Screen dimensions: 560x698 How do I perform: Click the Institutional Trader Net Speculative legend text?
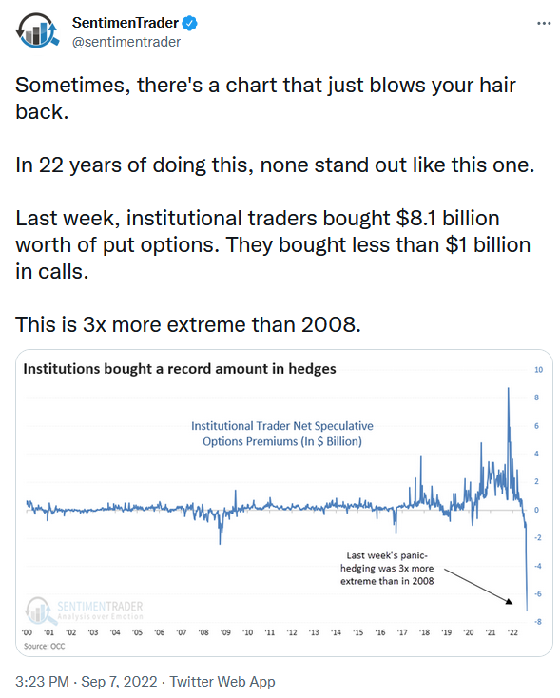(x=282, y=434)
